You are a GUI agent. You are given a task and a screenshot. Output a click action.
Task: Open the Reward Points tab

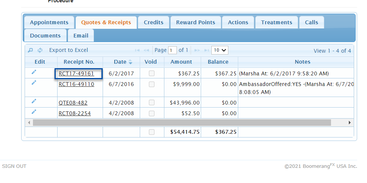point(195,22)
